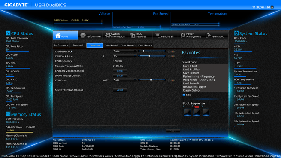
Task: Click the PCH Temperature 41.0C reading
Action: point(238,83)
